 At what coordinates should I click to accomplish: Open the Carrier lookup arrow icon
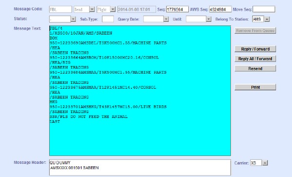pyautogui.click(x=265, y=163)
